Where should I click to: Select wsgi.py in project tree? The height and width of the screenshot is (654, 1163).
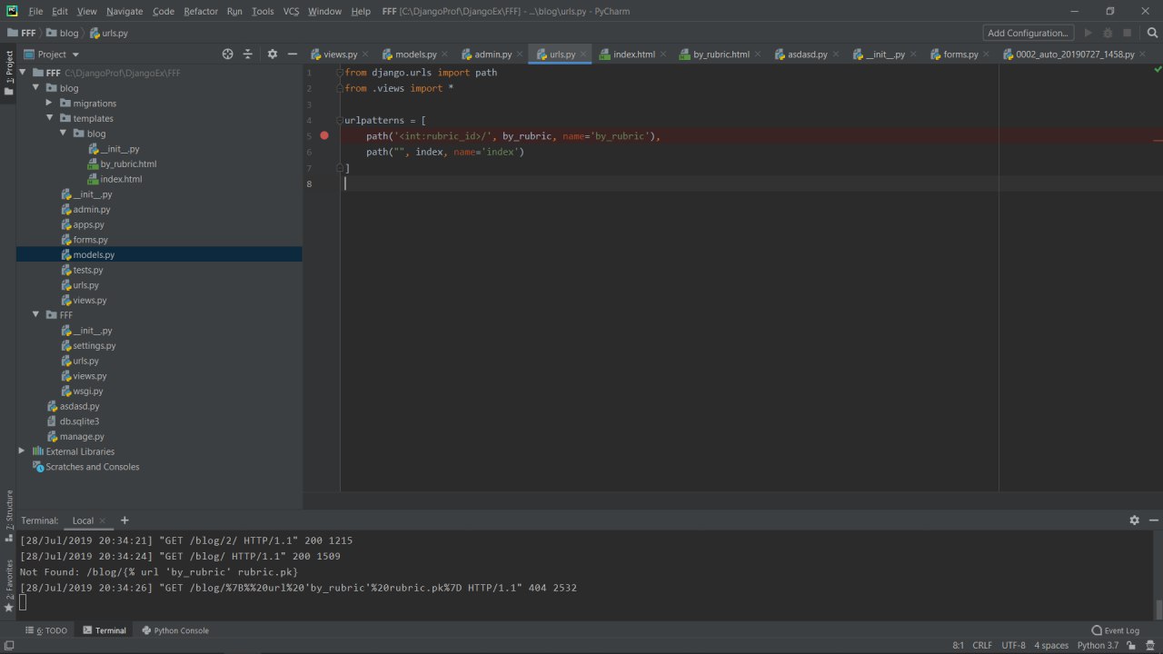coord(88,391)
